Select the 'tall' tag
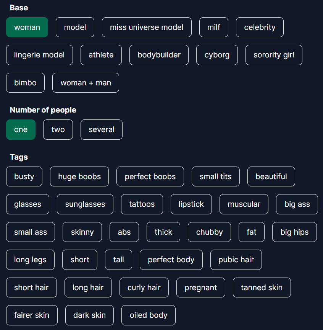Screen dimensions: 323x330 pos(118,260)
